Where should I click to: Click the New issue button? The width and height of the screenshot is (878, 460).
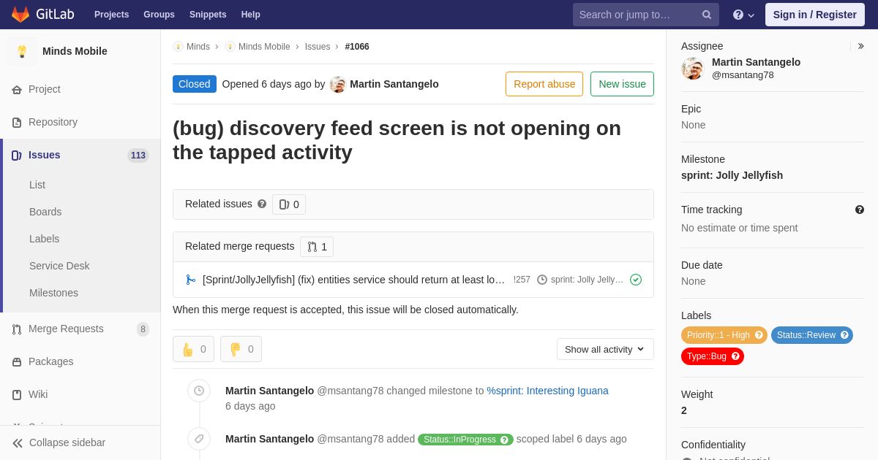pos(622,84)
